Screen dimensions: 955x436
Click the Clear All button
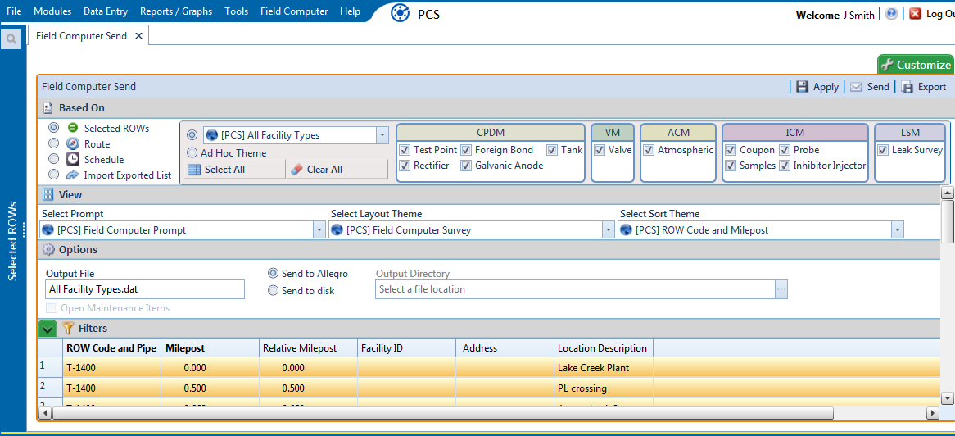point(337,170)
